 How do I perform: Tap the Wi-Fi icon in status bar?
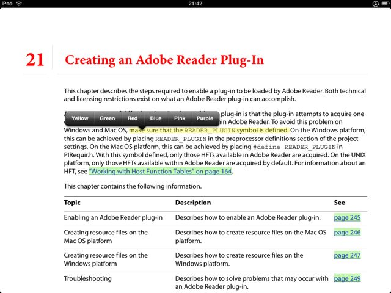point(19,4)
